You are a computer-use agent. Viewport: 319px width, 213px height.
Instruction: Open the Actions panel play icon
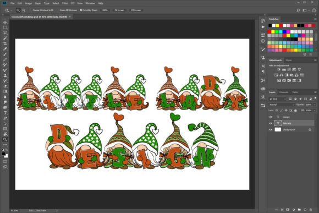point(263,27)
